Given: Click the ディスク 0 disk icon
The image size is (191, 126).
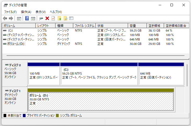Looking at the screenshot, I should coord(7,65).
